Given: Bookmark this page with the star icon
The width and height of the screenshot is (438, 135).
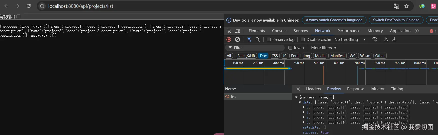Looking at the screenshot, I should pyautogui.click(x=406, y=6).
